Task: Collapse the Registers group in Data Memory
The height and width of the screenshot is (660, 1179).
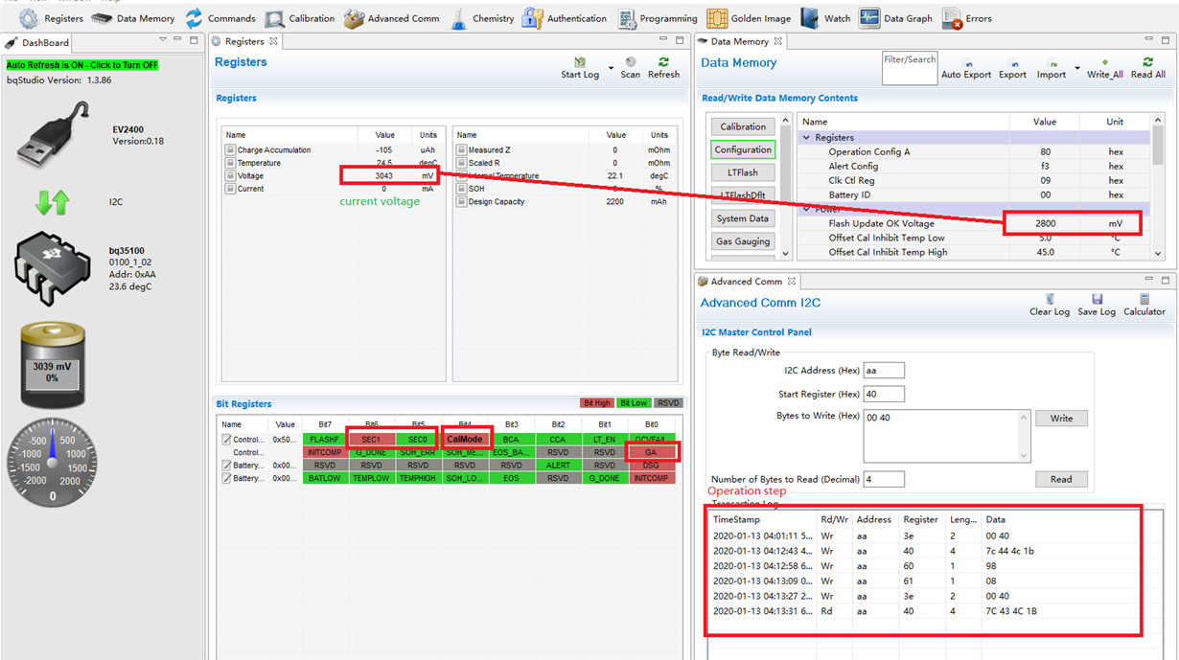Action: click(806, 138)
